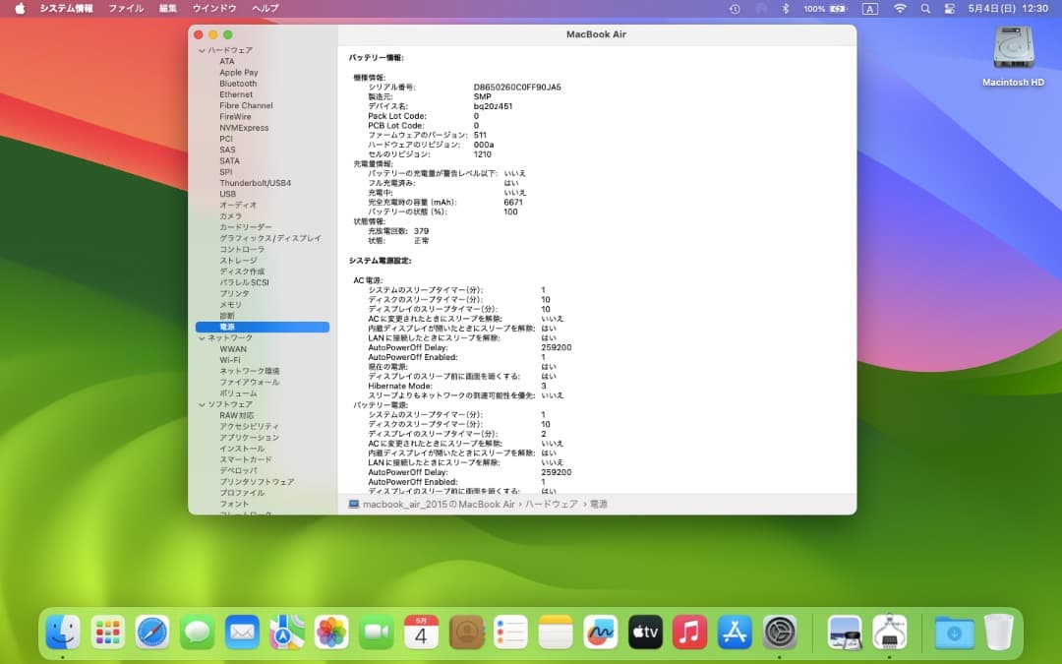Collapse the ソフトウェア section in the sidebar

point(203,403)
